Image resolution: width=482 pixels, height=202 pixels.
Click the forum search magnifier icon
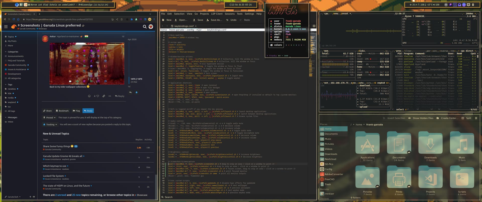pos(145,27)
